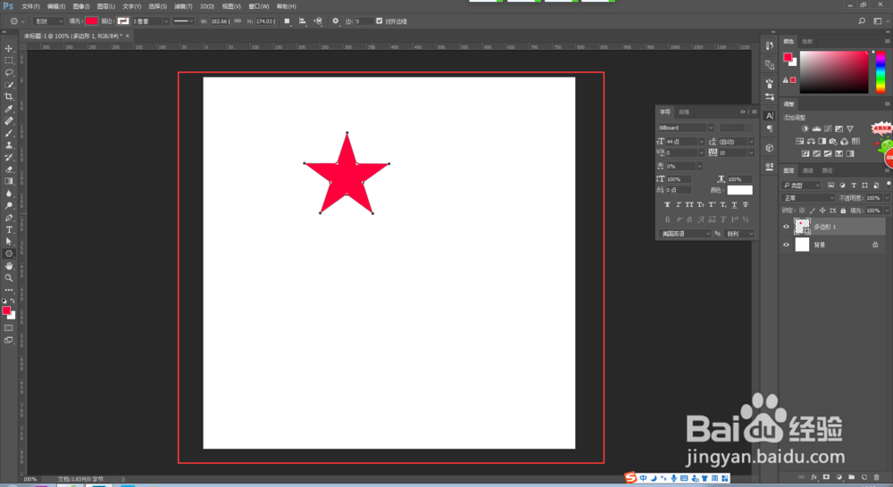Select the Pen tool

pyautogui.click(x=9, y=218)
